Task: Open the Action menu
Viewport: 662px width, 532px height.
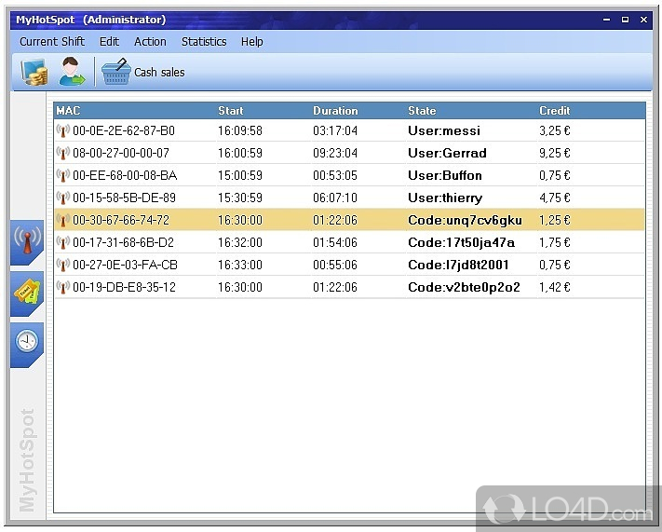Action: (150, 41)
